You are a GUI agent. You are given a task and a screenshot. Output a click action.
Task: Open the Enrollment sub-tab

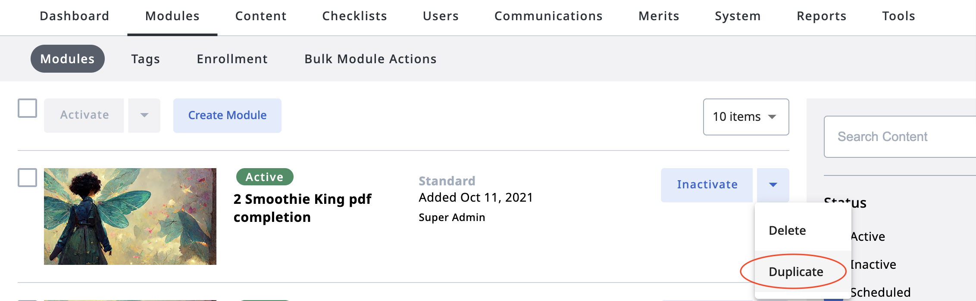[x=232, y=59]
